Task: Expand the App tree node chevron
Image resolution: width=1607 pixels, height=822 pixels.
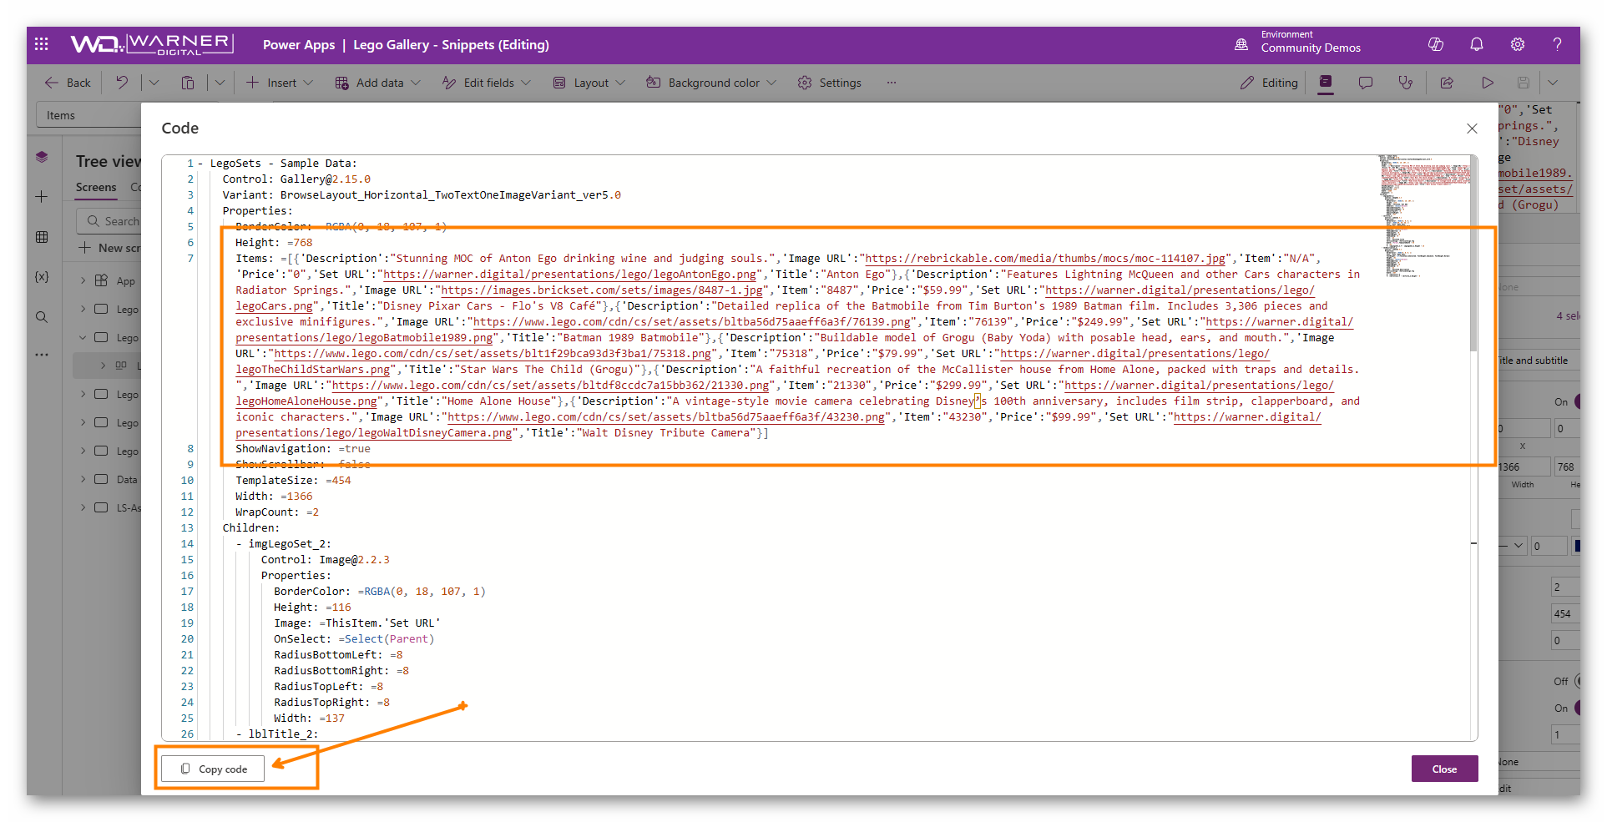Action: 83,280
